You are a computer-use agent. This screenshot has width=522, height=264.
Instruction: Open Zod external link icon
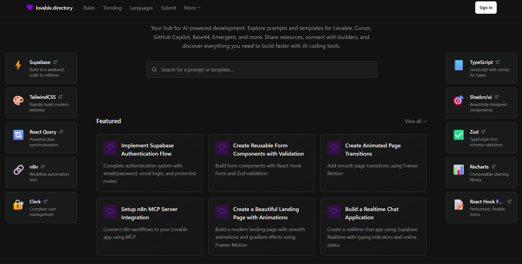[483, 132]
